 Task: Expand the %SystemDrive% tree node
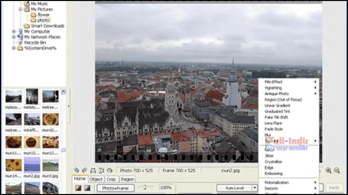coord(14,48)
